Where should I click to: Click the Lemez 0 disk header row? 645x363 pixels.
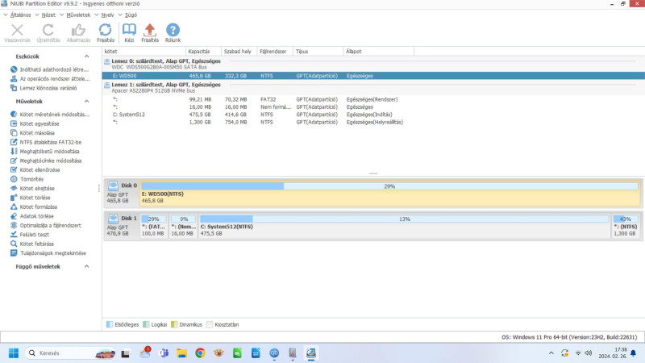click(373, 64)
